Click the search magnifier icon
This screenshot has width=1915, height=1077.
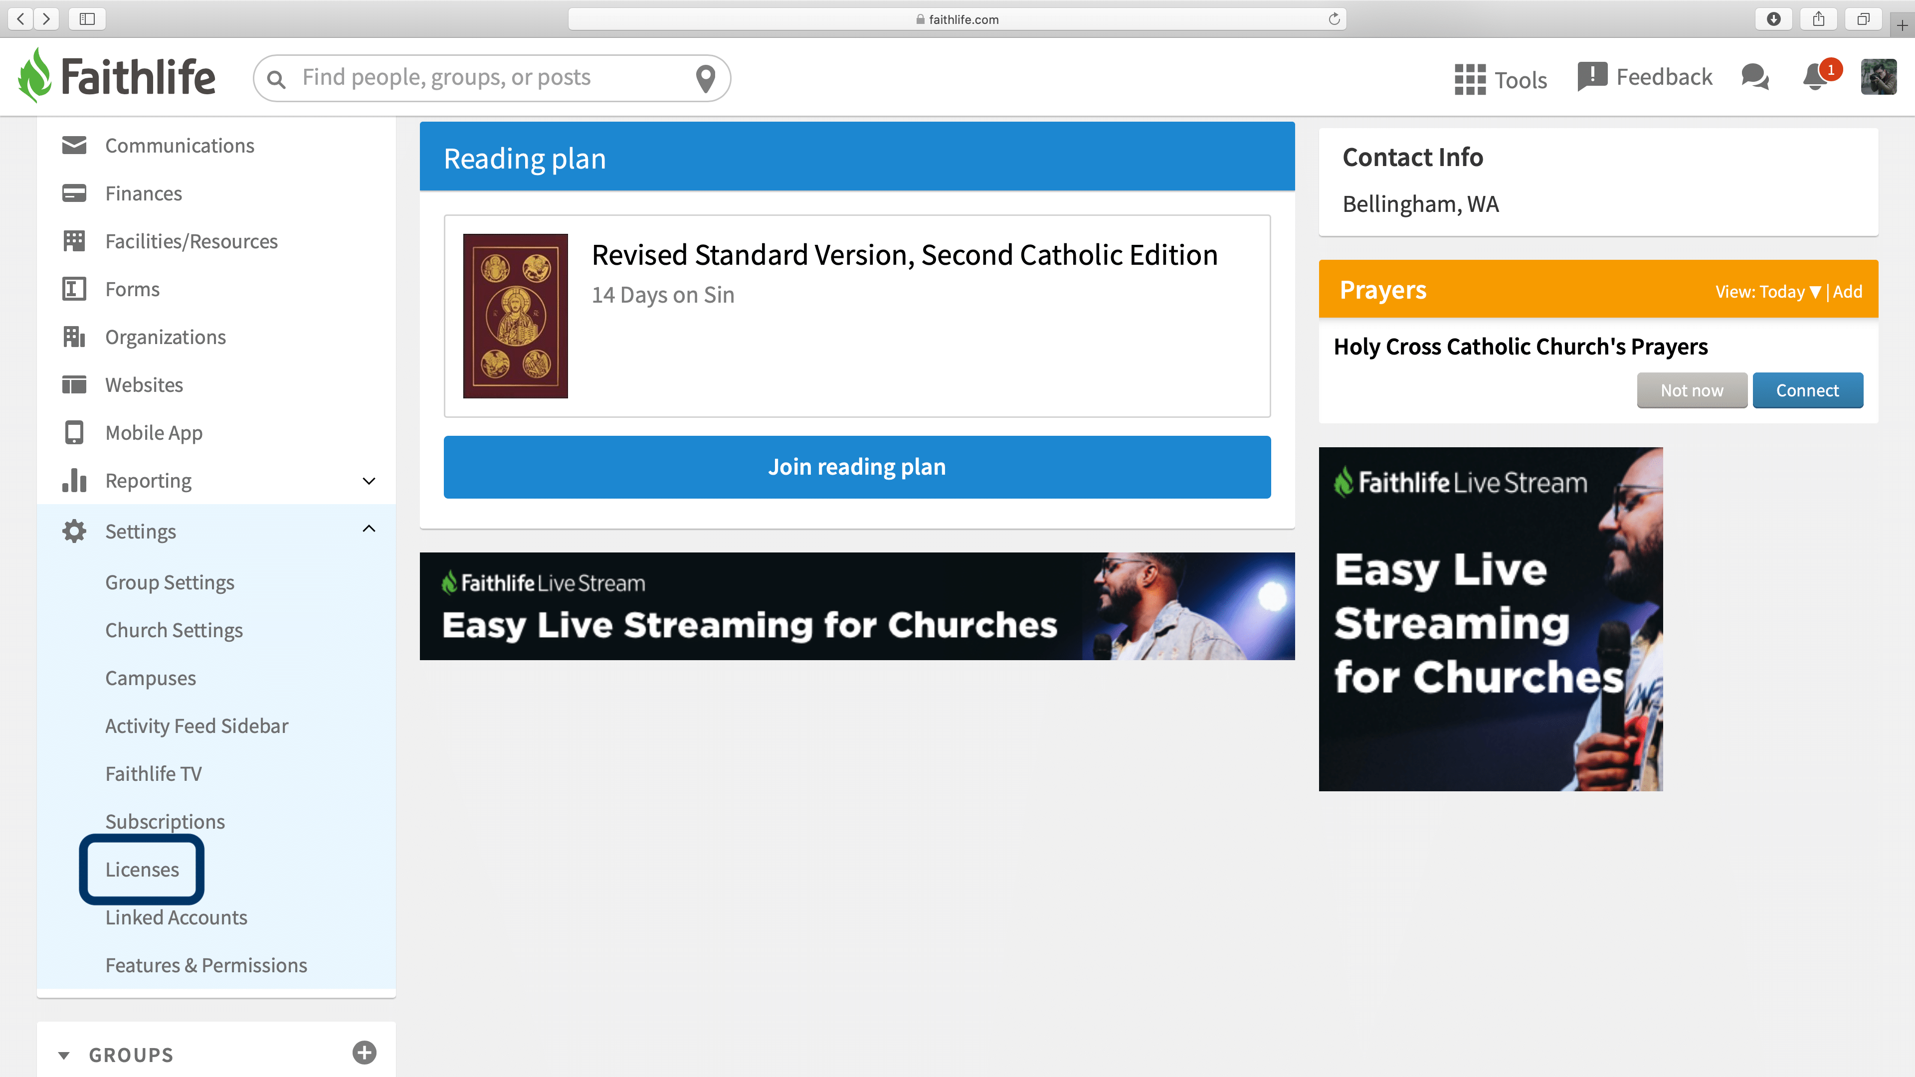276,79
